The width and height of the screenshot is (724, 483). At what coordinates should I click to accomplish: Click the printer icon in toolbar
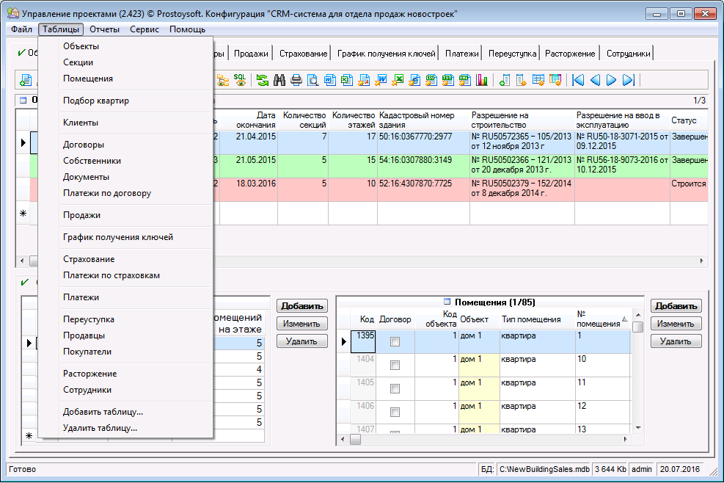[296, 80]
